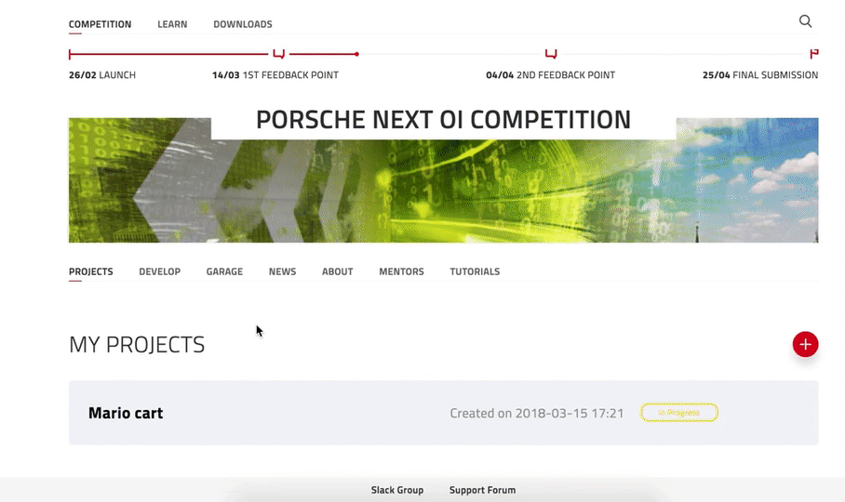Click the launch start marker on timeline

click(x=70, y=54)
